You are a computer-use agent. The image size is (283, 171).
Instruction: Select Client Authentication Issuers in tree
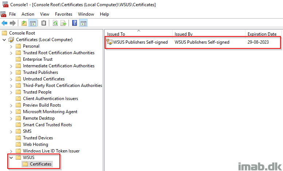click(x=50, y=99)
